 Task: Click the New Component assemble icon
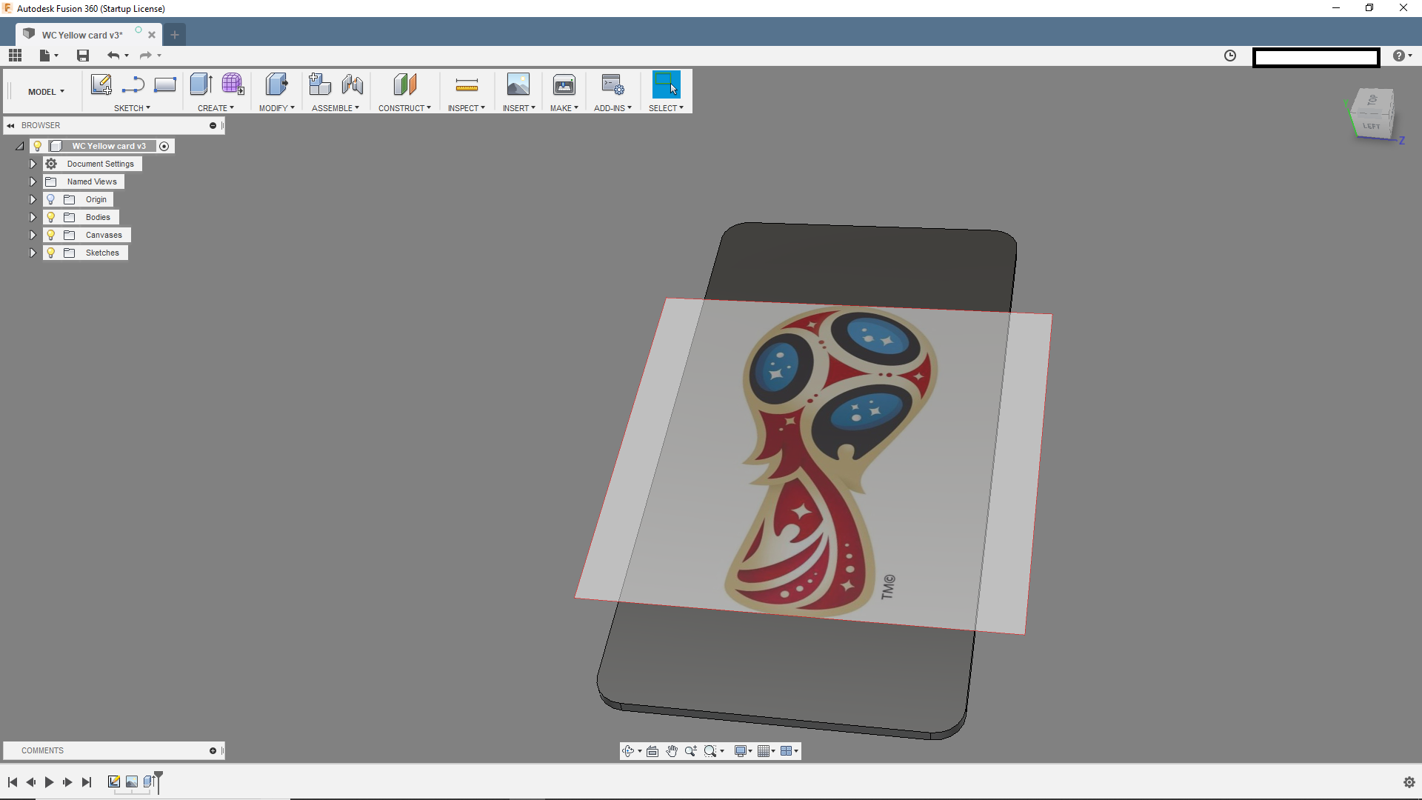point(319,84)
